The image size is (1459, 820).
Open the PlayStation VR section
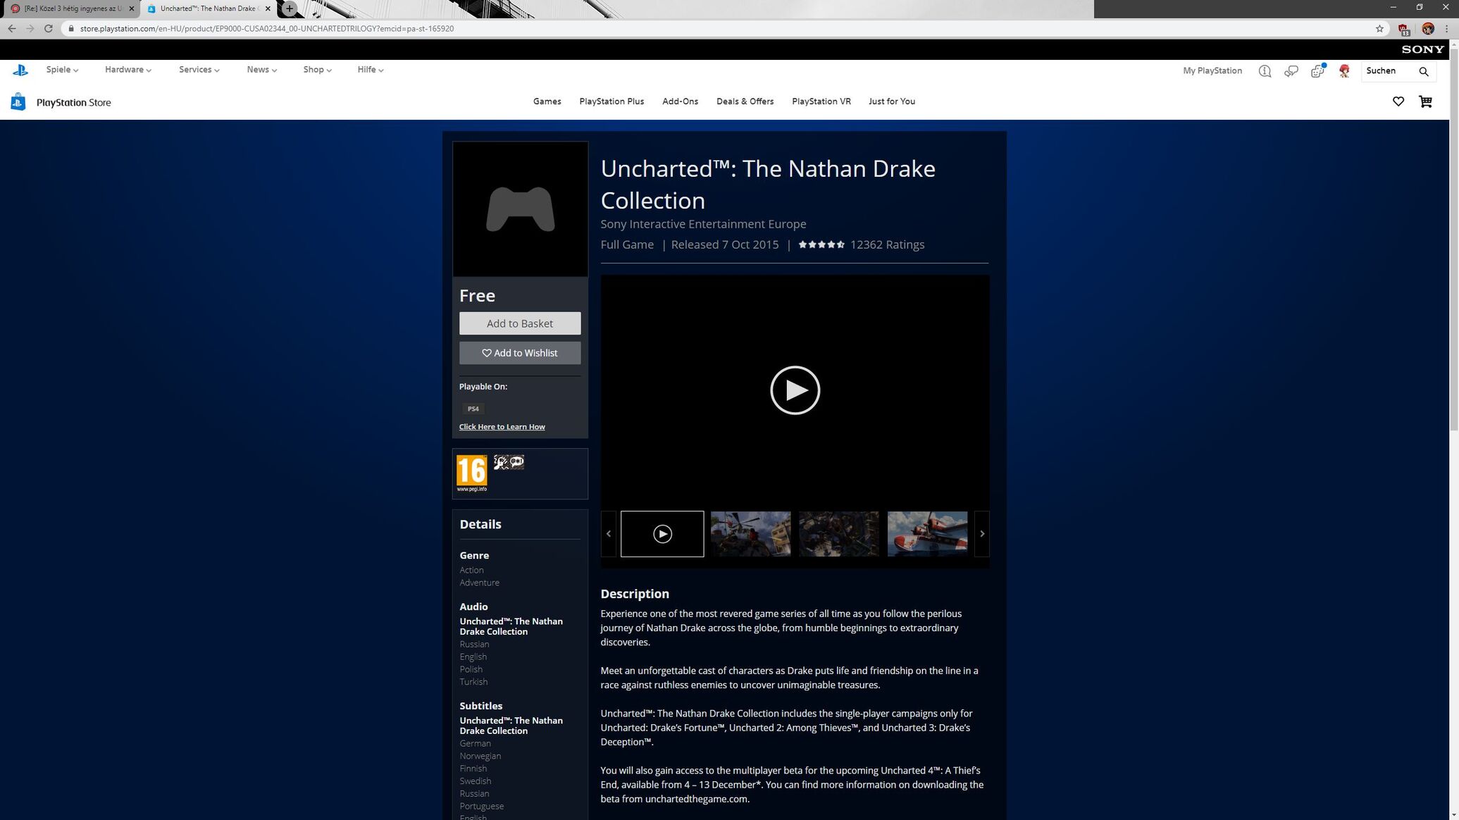point(821,101)
